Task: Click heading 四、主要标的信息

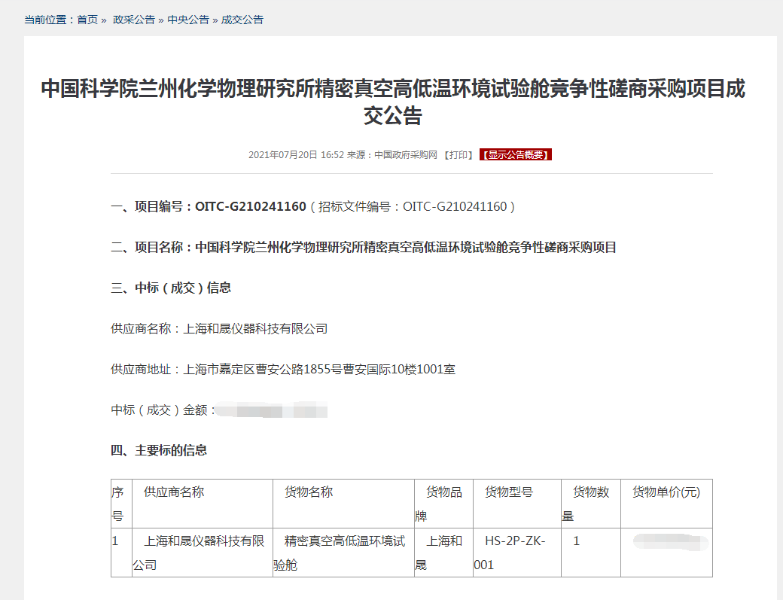Action: point(159,451)
